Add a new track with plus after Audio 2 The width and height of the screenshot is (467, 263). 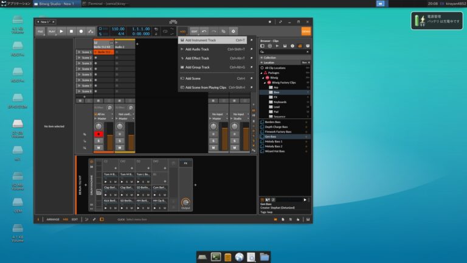(137, 44)
